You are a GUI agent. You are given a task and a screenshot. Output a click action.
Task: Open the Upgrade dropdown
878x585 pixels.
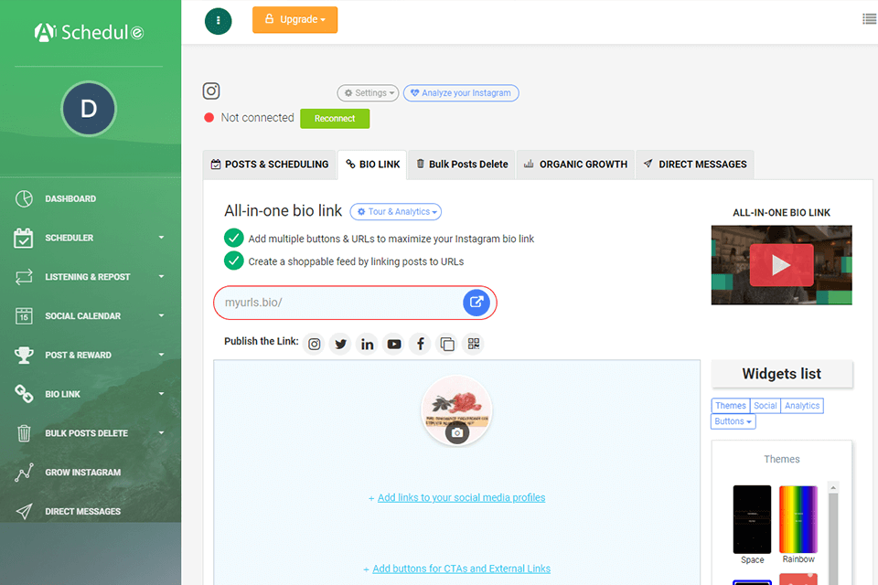tap(294, 19)
